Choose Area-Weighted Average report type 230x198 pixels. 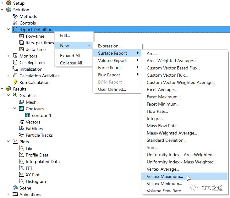[171, 61]
